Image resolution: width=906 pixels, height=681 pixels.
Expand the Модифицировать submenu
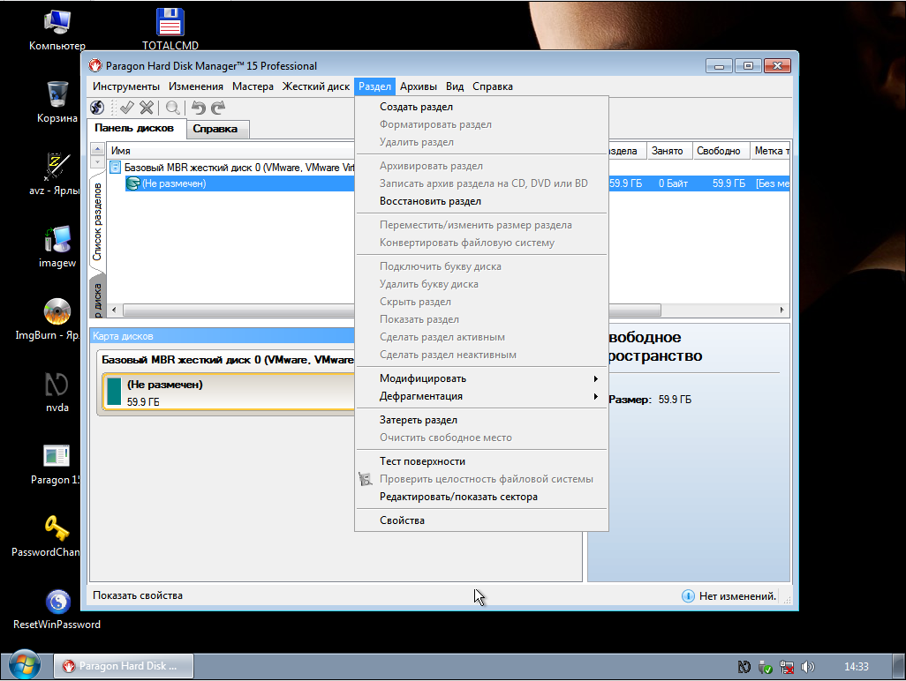[x=481, y=378]
